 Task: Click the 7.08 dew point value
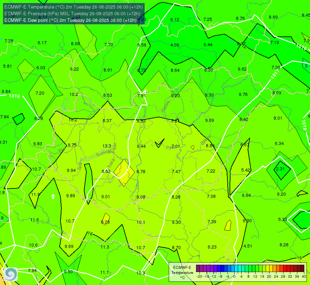coord(211,196)
